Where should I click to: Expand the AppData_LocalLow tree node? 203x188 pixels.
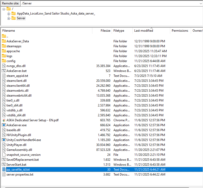click(9, 14)
